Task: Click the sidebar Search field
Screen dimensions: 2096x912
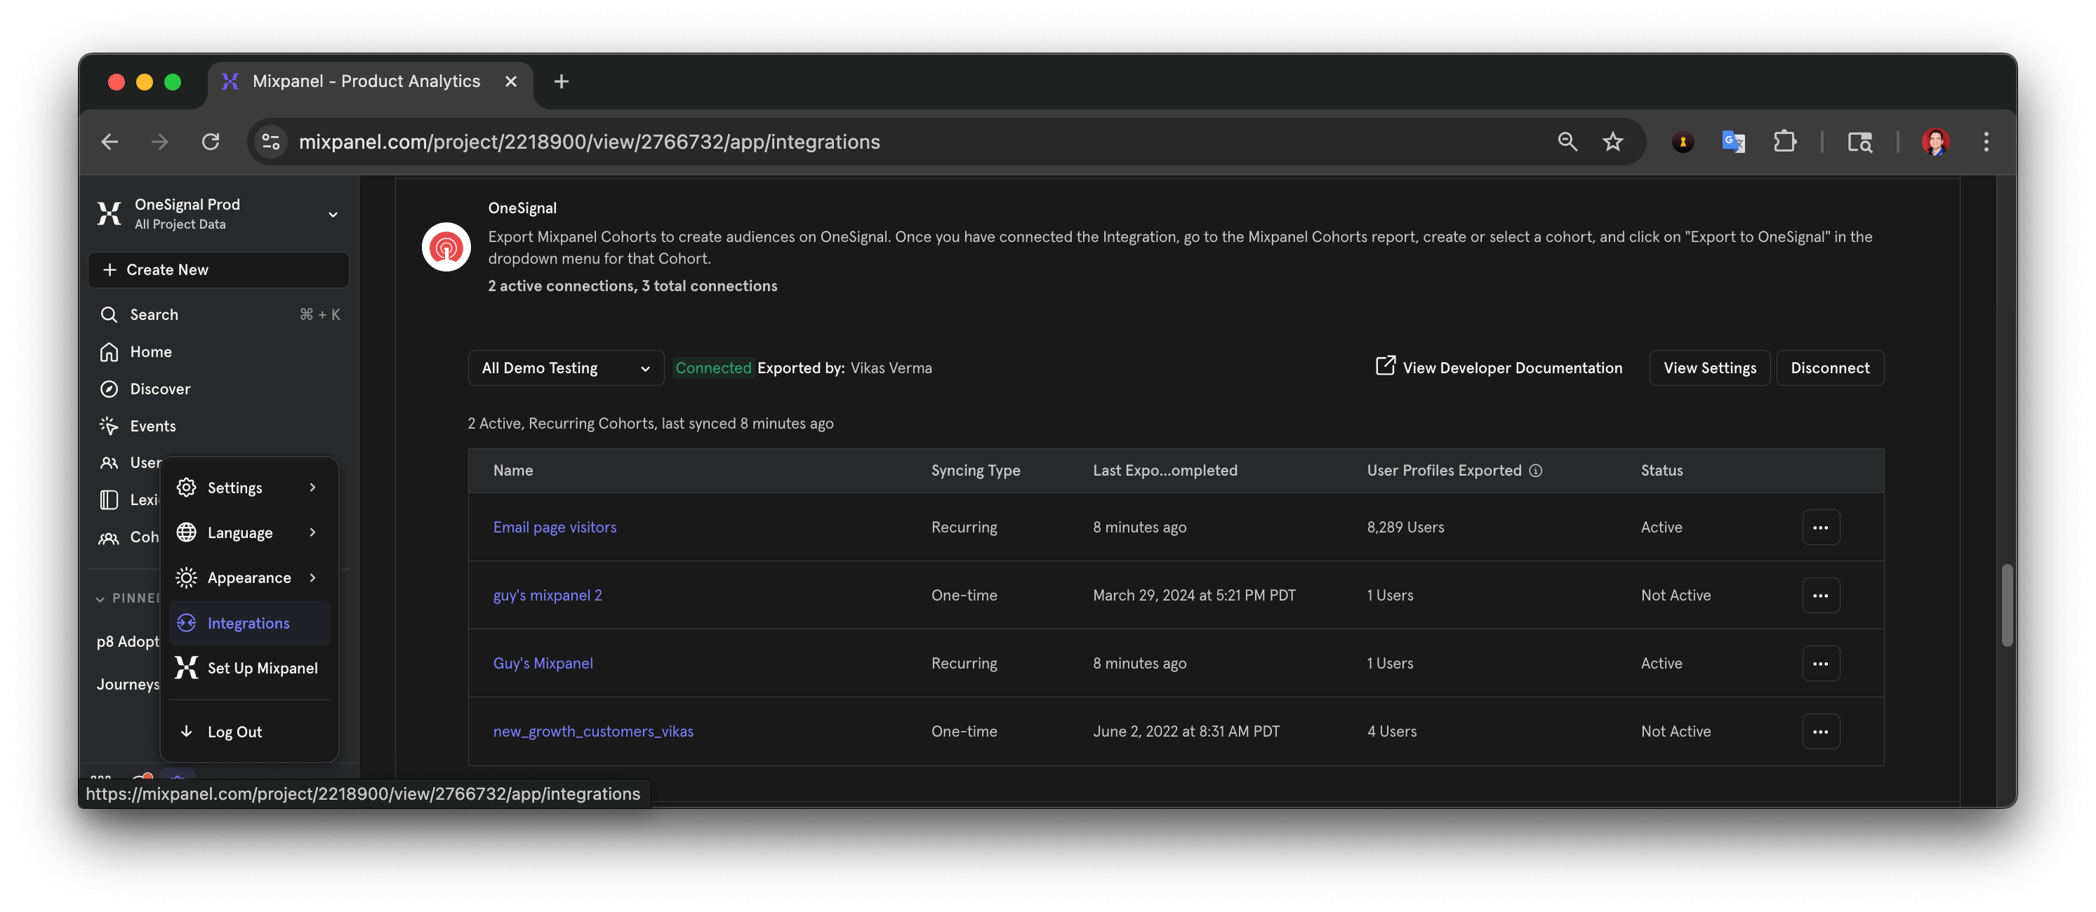Action: click(x=218, y=314)
